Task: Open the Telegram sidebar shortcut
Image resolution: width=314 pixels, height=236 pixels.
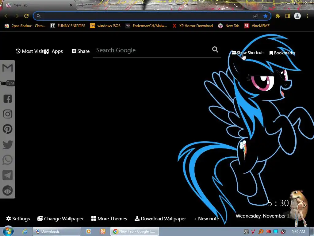Action: tap(8, 175)
